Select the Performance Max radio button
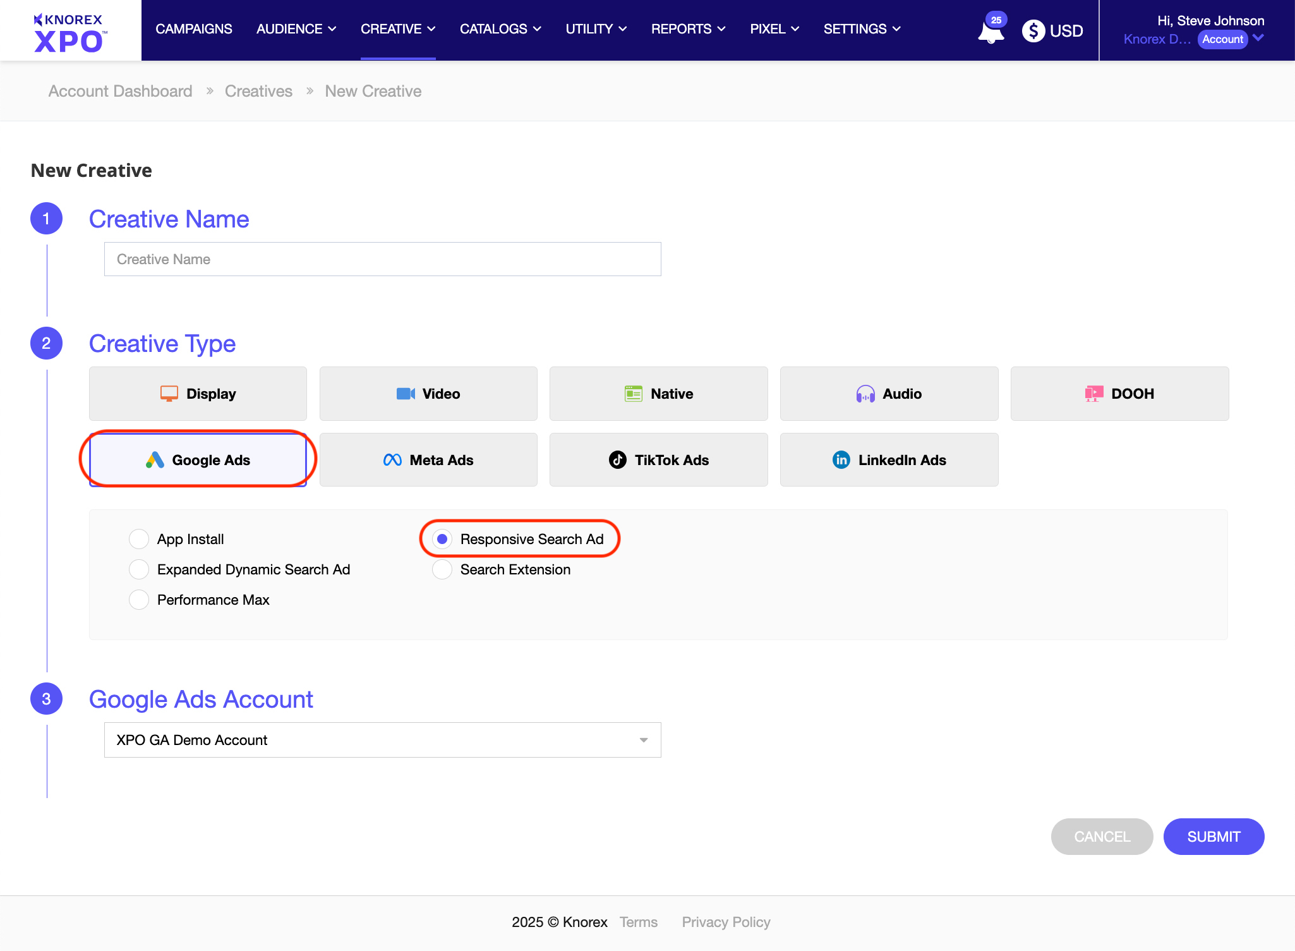This screenshot has width=1295, height=951. click(x=138, y=599)
